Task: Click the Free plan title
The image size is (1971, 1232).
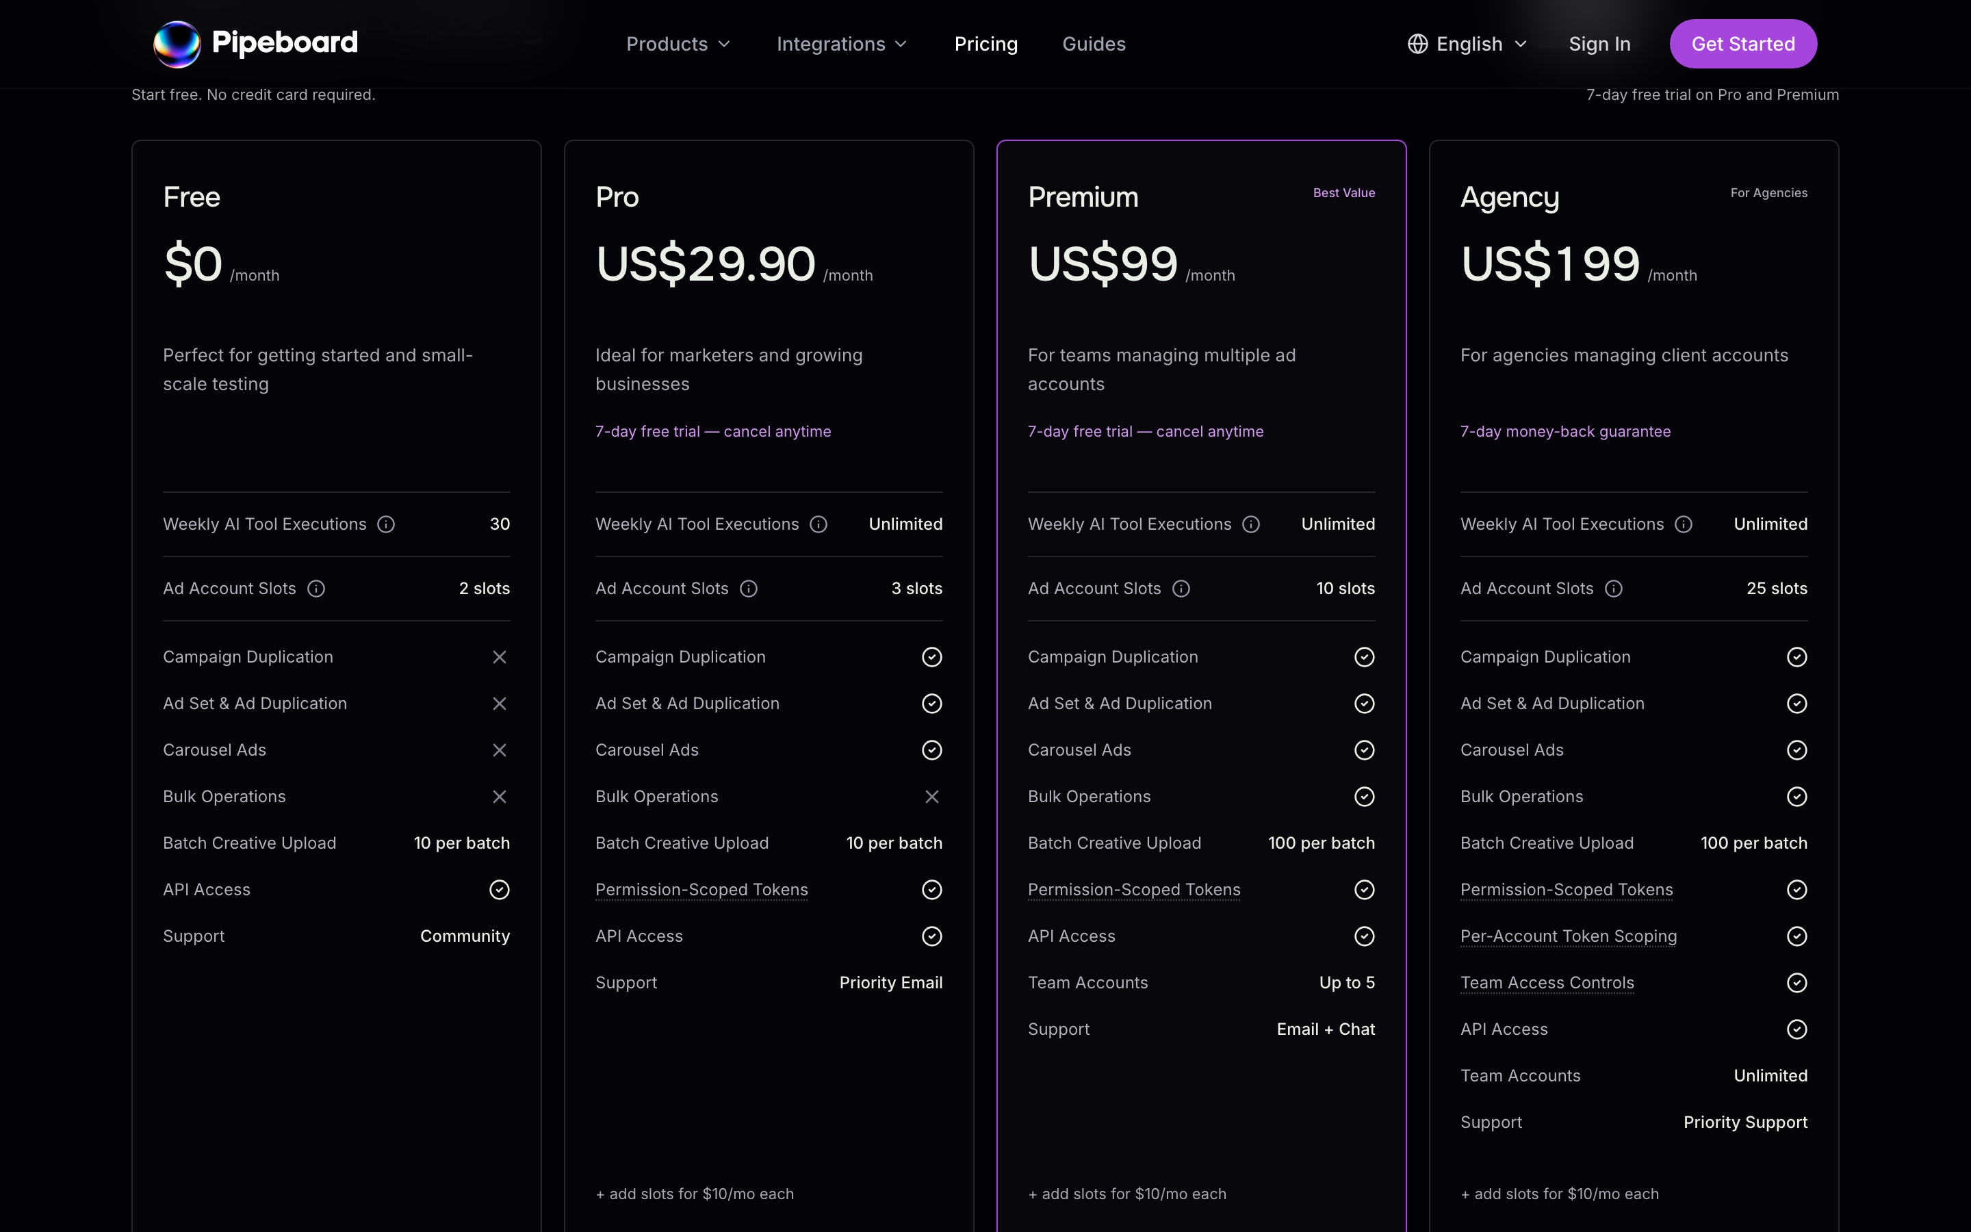Action: 192,197
